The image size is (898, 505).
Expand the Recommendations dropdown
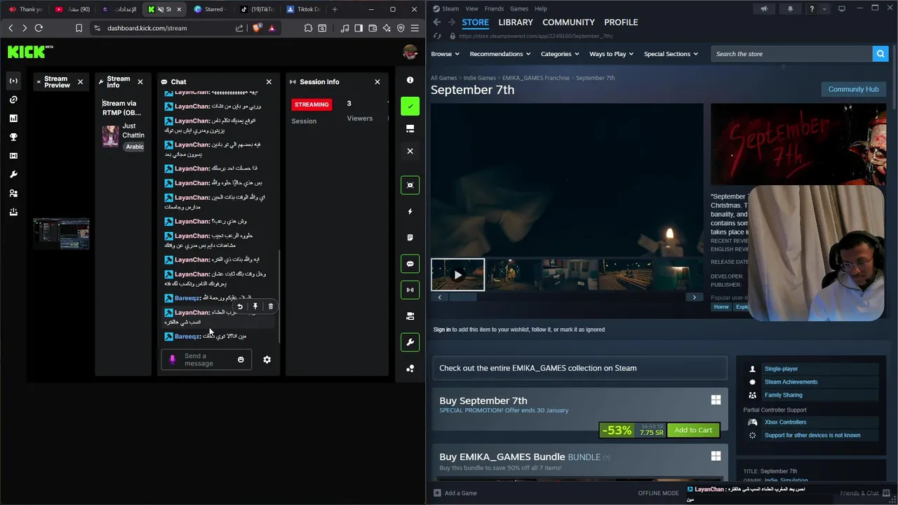point(500,54)
